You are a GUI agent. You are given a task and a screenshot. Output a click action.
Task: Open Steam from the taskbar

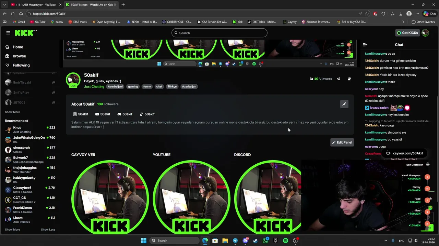point(255,241)
